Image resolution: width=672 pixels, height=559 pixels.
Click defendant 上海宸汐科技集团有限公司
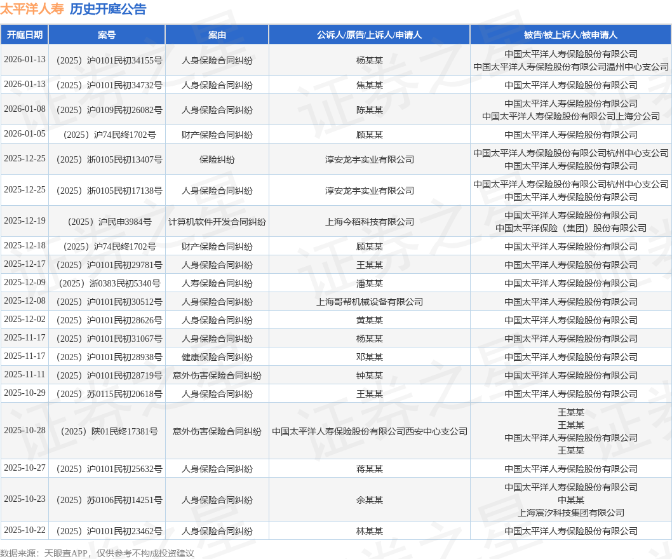[x=571, y=513]
